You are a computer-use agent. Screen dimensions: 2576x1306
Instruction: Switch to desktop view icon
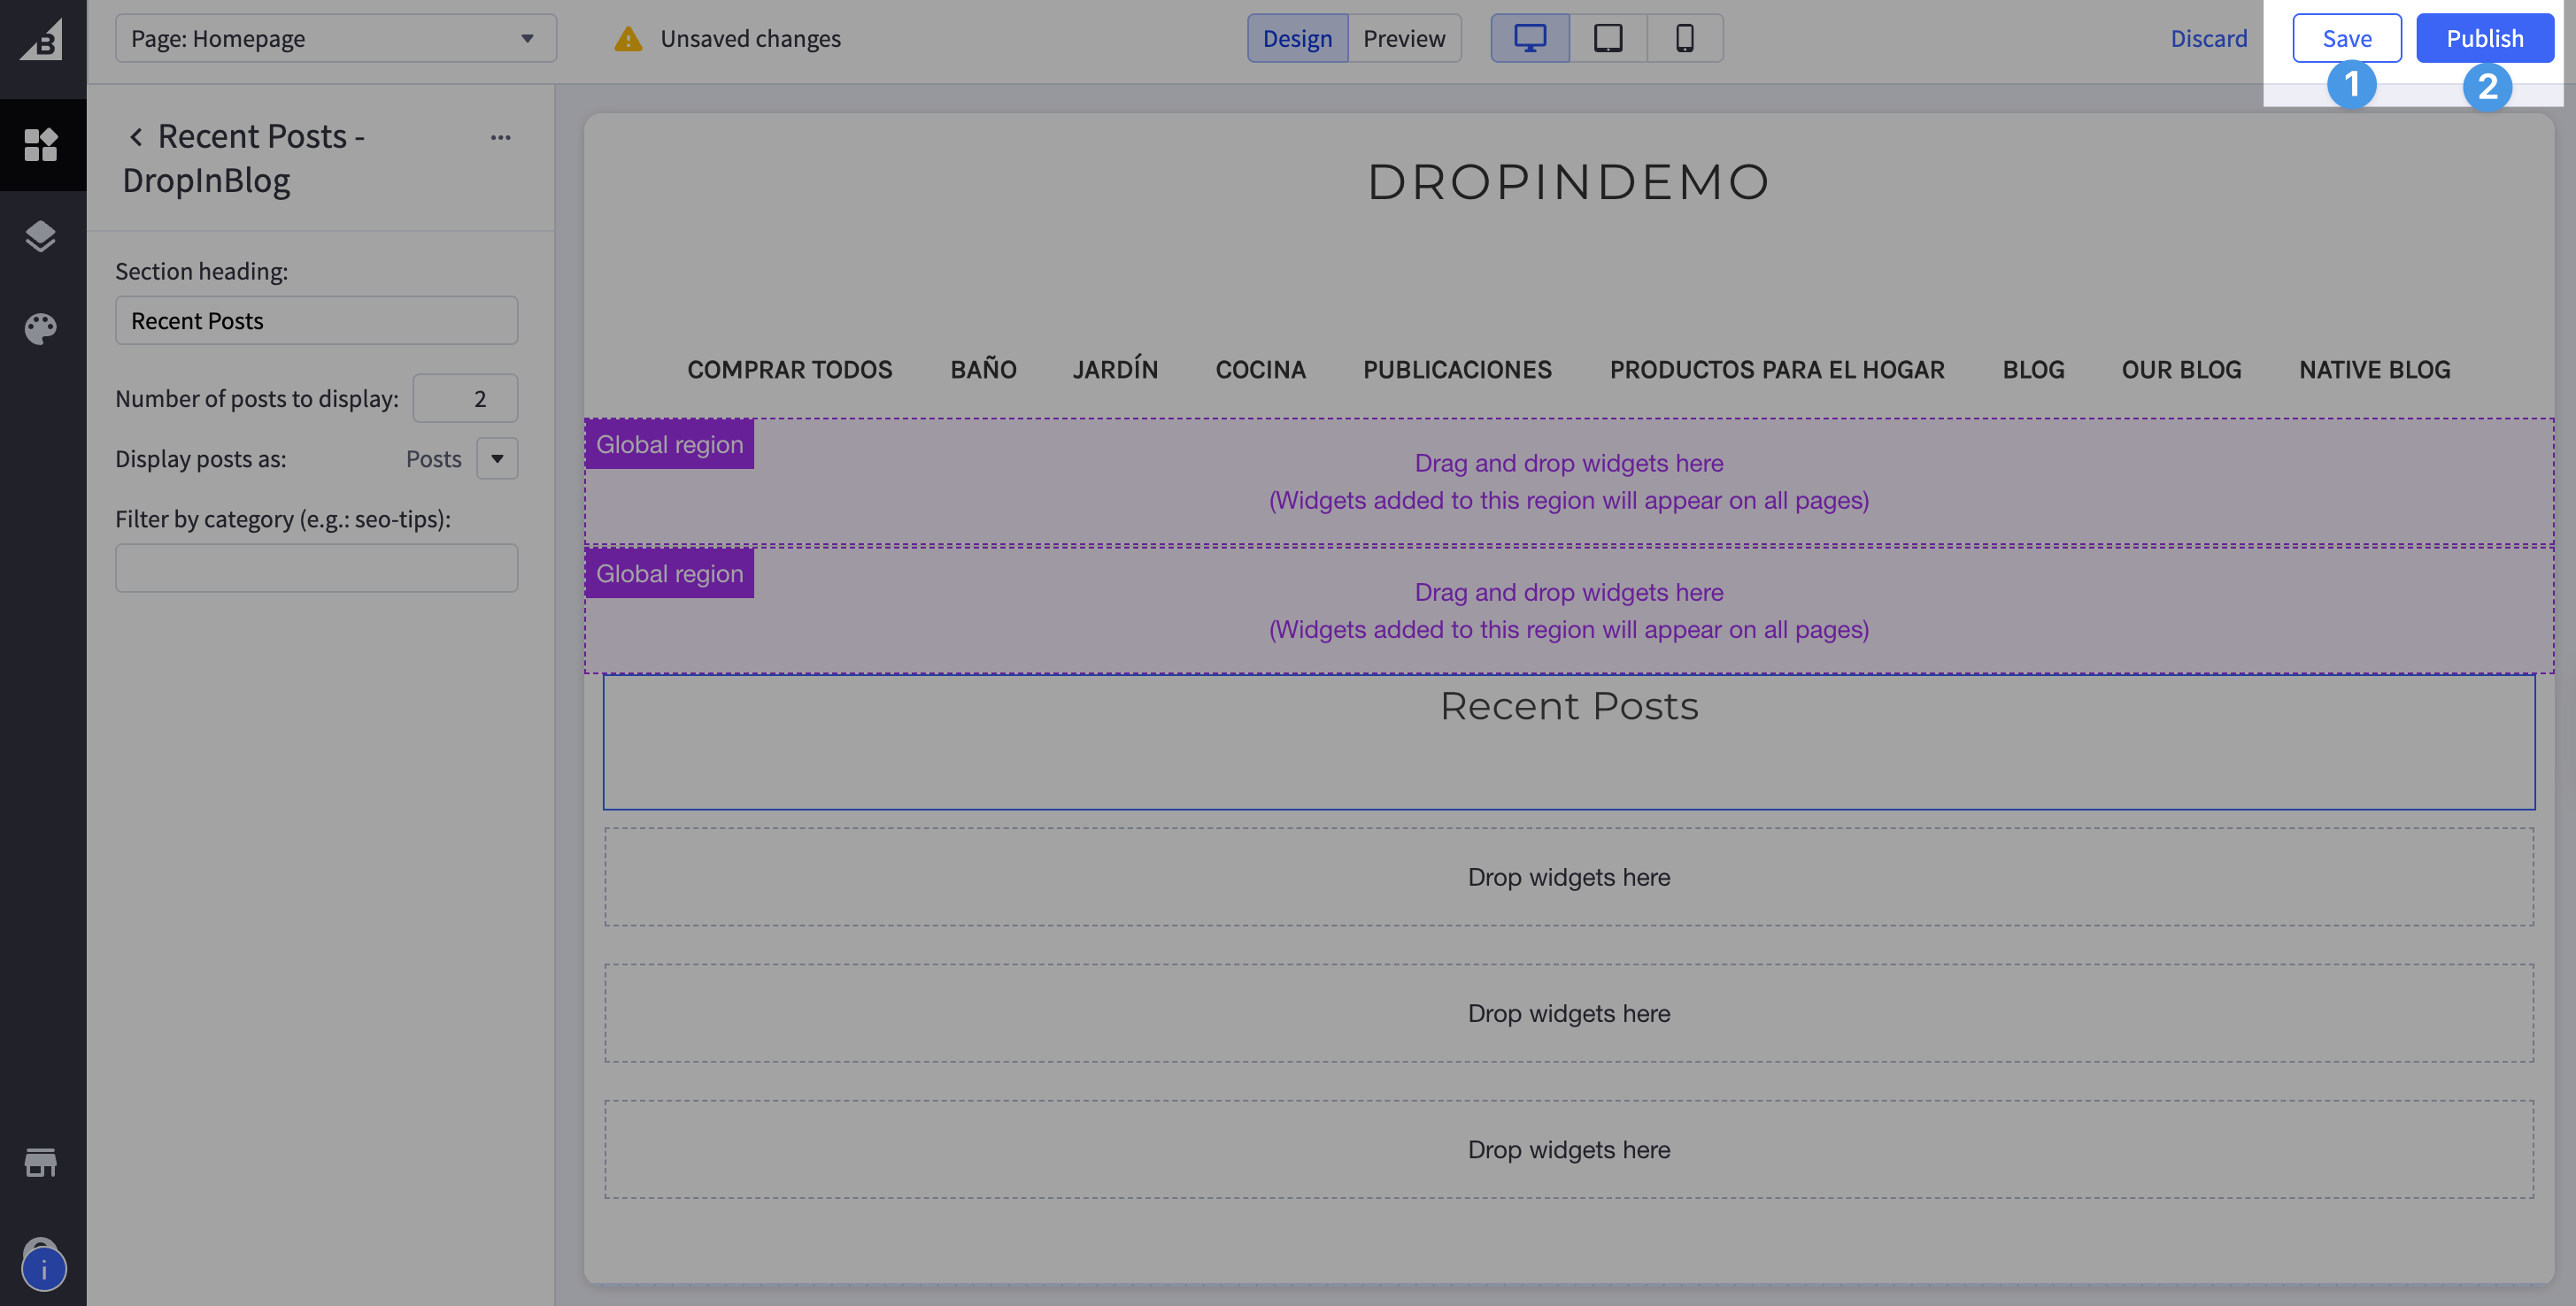pyautogui.click(x=1530, y=39)
